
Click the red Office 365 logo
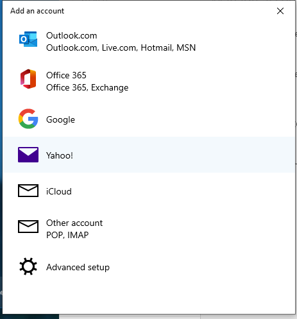pos(28,79)
